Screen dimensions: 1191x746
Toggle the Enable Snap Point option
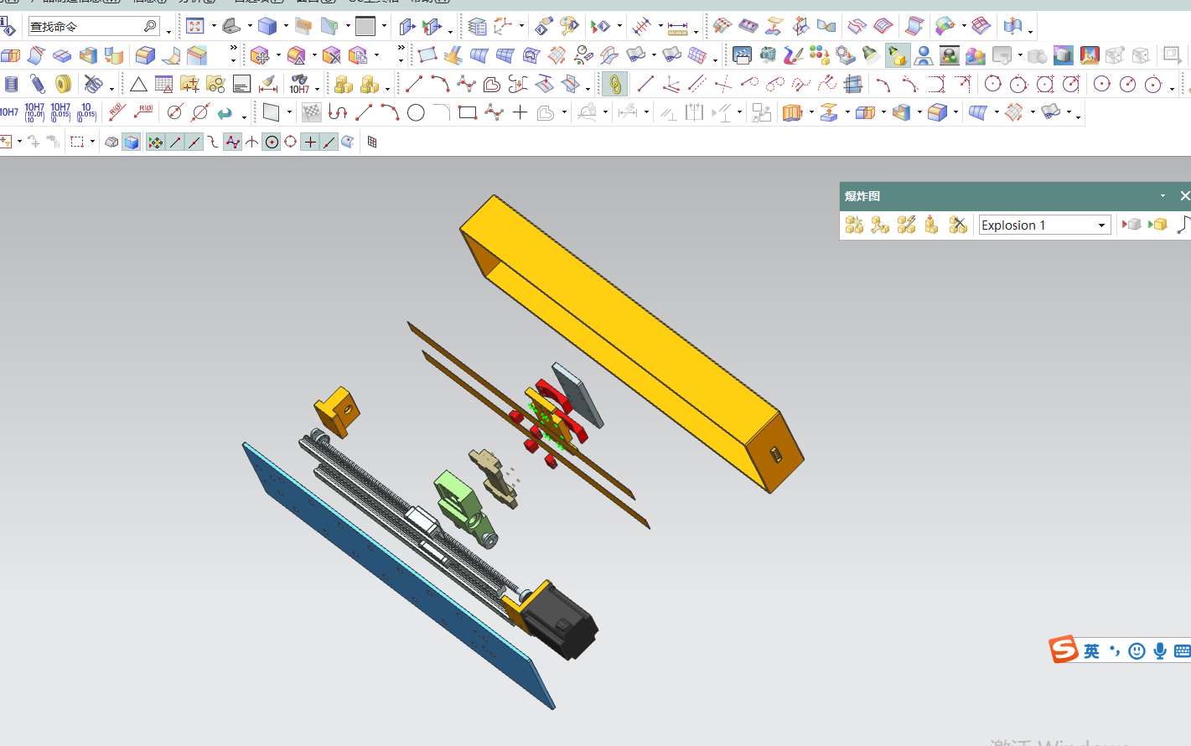point(156,142)
